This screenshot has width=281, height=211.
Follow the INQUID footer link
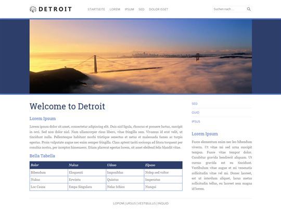pyautogui.click(x=163, y=203)
